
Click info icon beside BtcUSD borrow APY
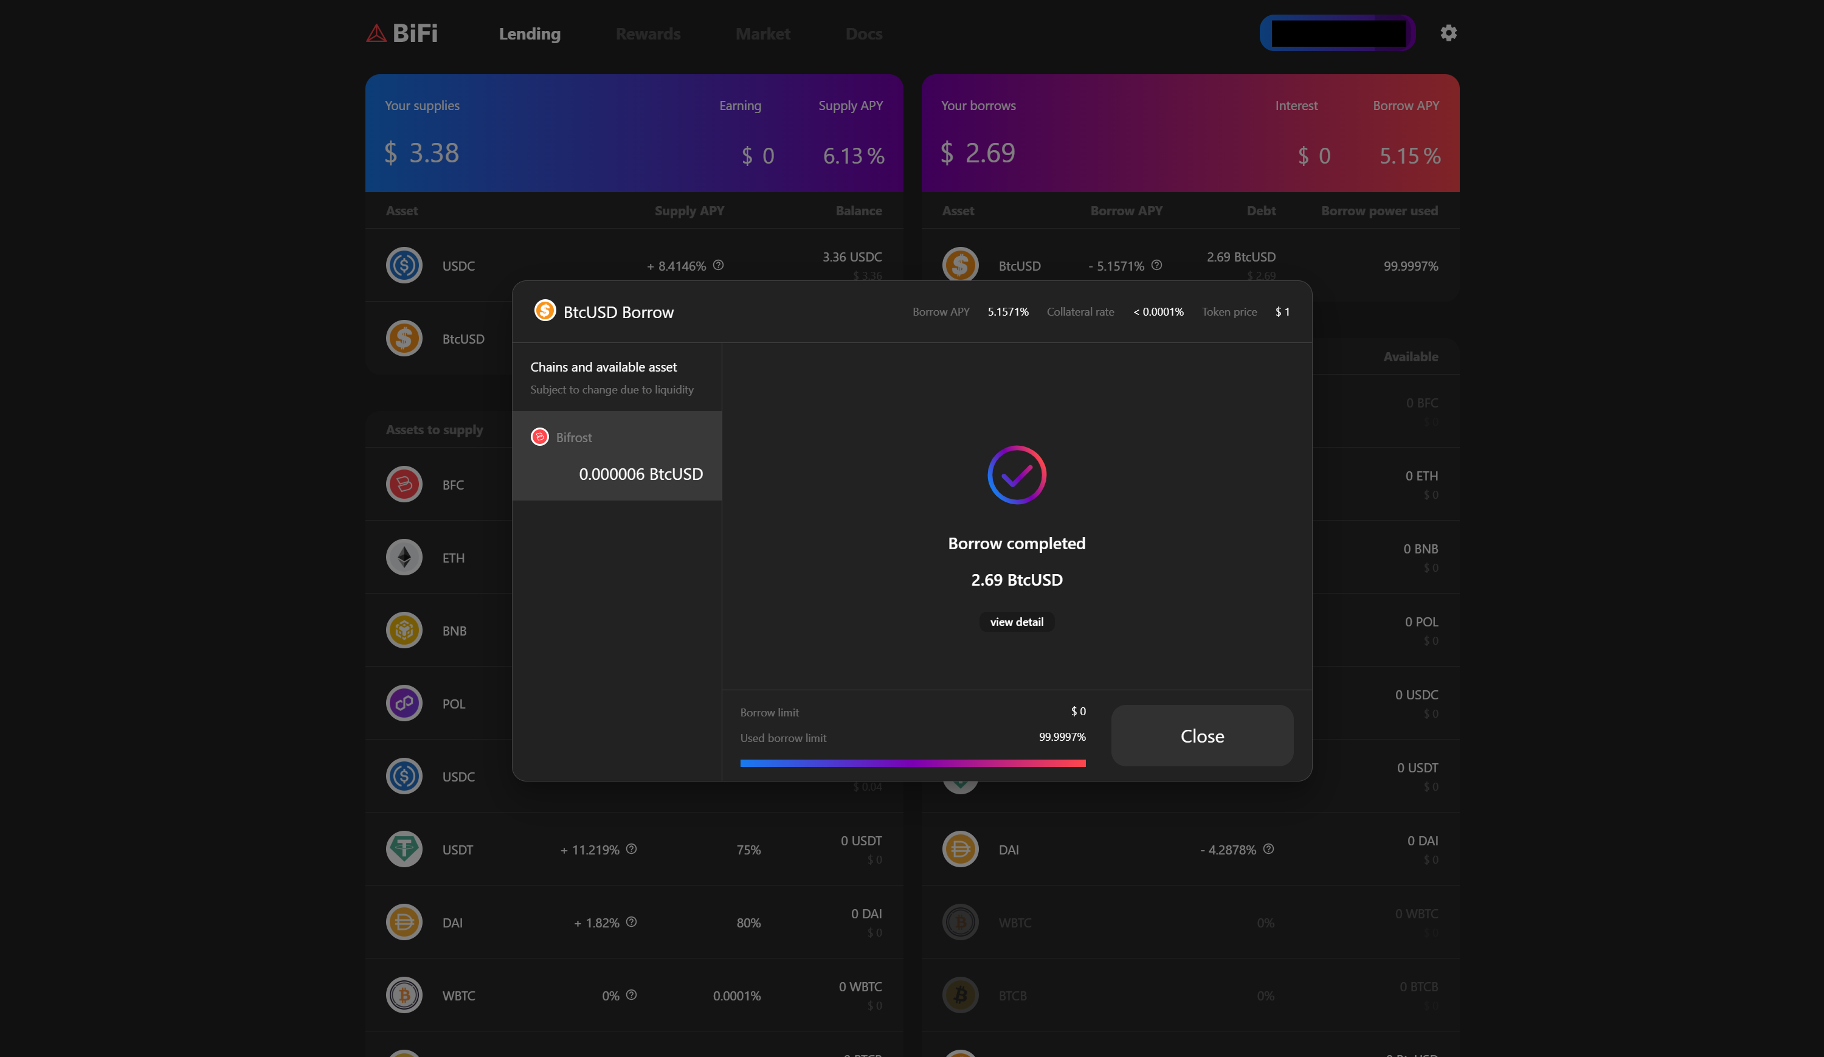coord(1156,265)
